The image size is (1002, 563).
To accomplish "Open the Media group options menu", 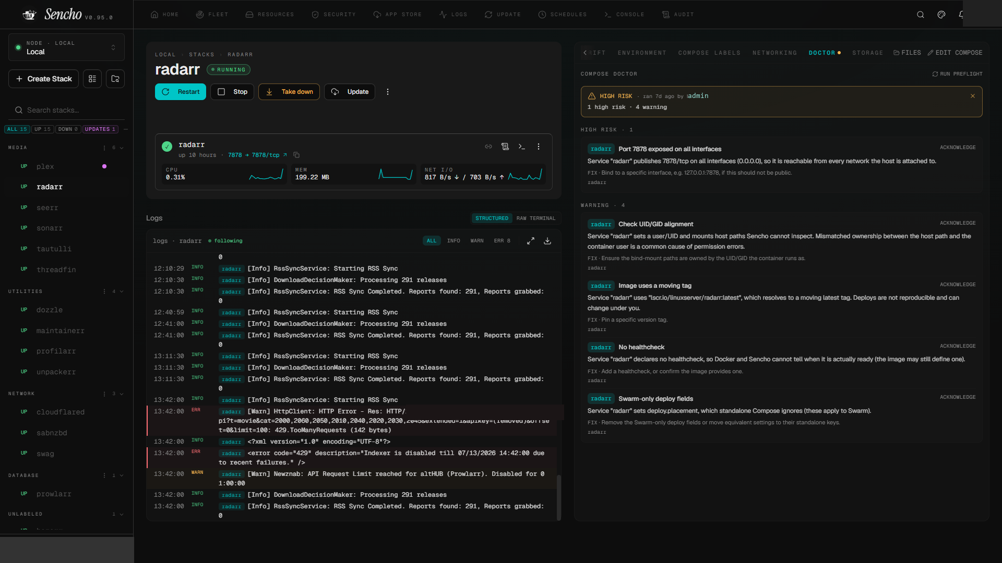I will click(x=104, y=148).
